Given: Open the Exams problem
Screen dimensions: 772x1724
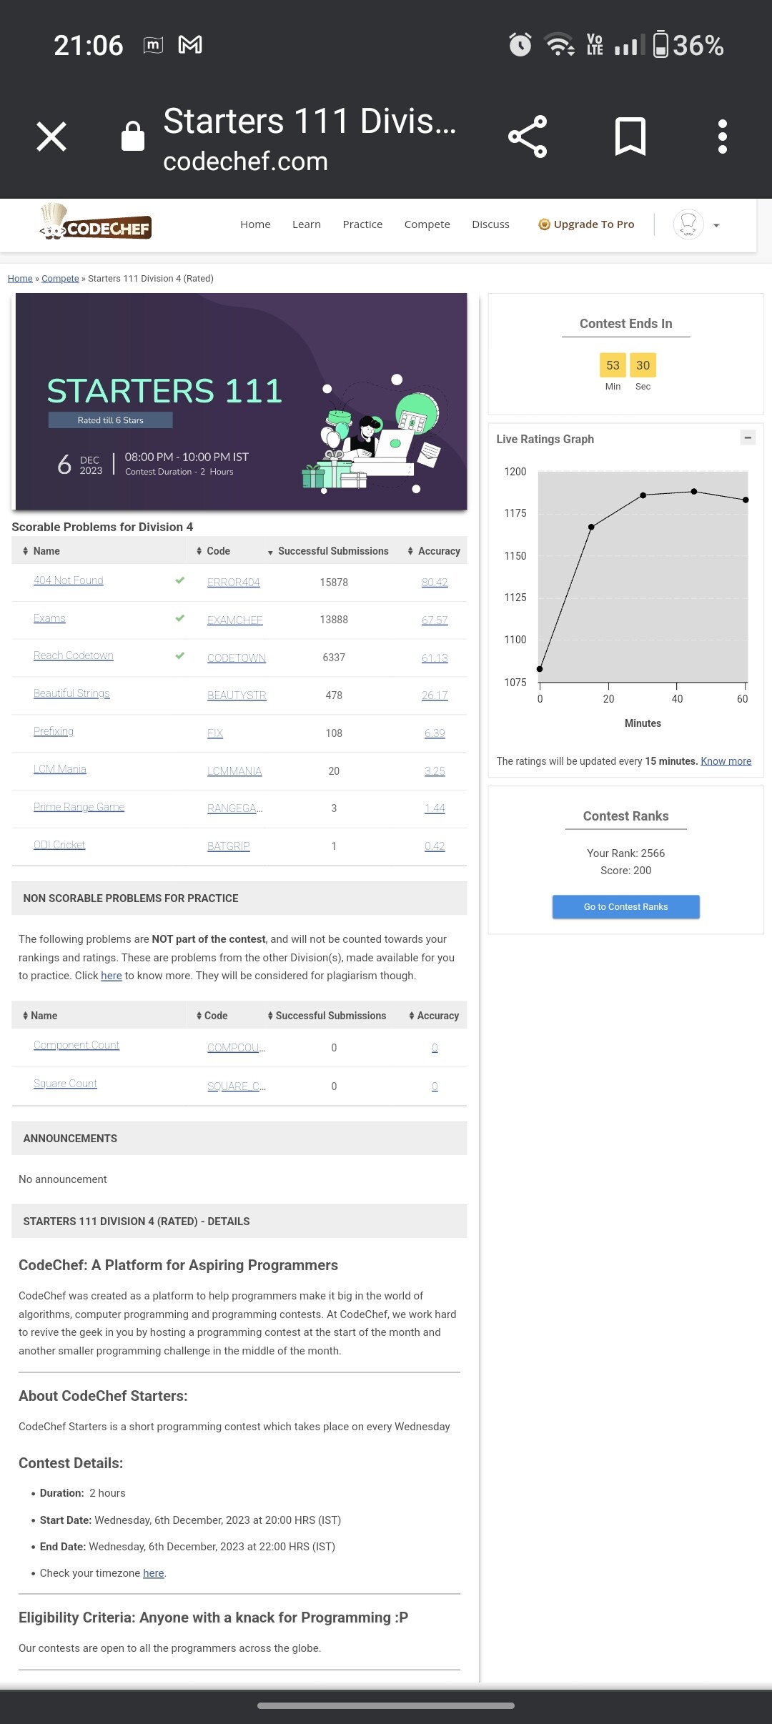Looking at the screenshot, I should 49,618.
